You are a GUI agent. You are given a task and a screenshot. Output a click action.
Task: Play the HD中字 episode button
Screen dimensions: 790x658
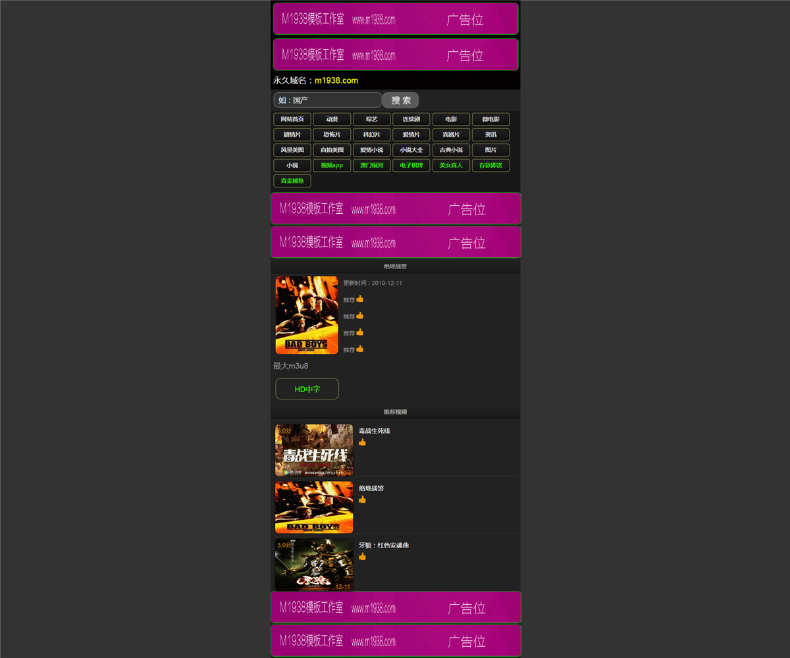[307, 389]
